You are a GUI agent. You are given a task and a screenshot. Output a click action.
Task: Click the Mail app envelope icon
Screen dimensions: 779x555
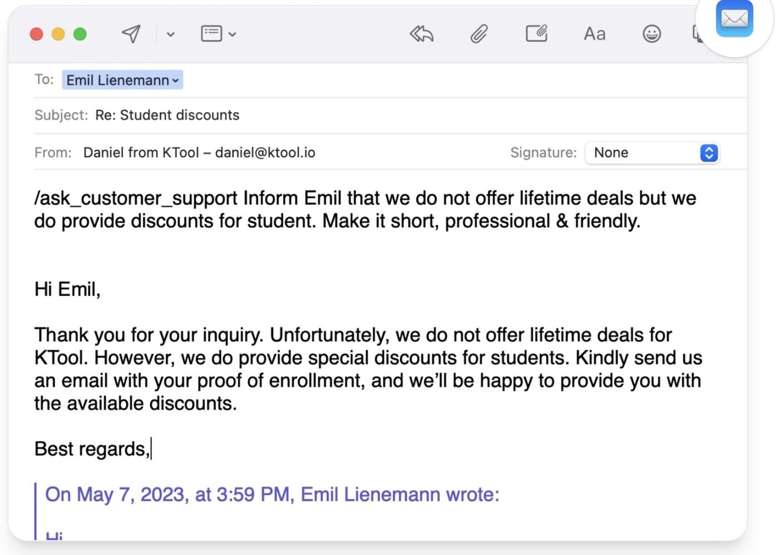tap(734, 19)
